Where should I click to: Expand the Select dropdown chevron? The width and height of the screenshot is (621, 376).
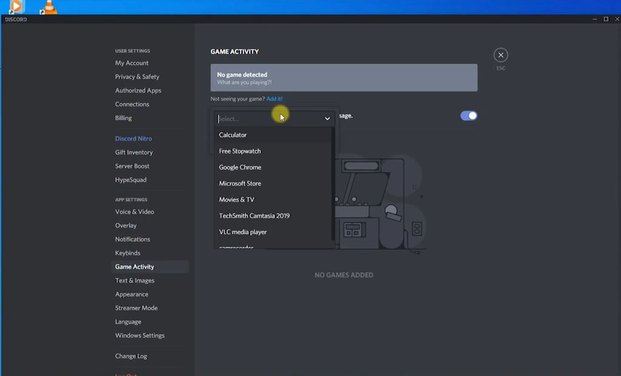tap(327, 118)
